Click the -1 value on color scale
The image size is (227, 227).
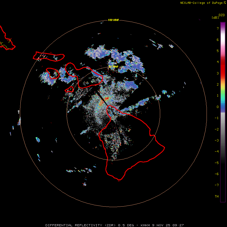217,118
